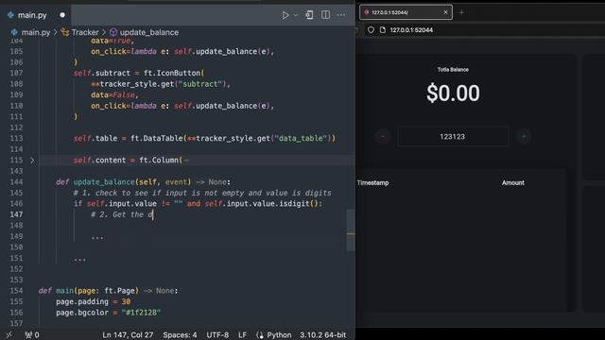Click line number 144 in the gutter
Image resolution: width=605 pixels, height=340 pixels.
16,182
